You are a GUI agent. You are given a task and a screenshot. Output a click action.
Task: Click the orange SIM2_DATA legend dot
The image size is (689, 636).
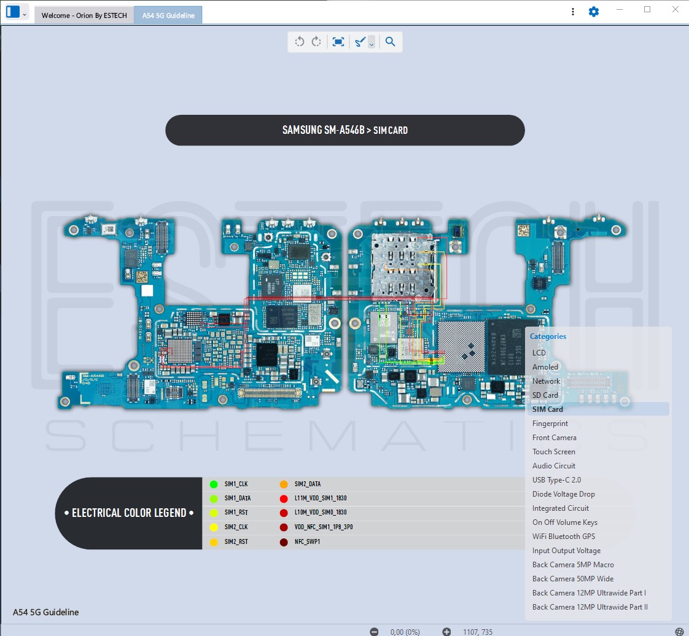coord(284,484)
